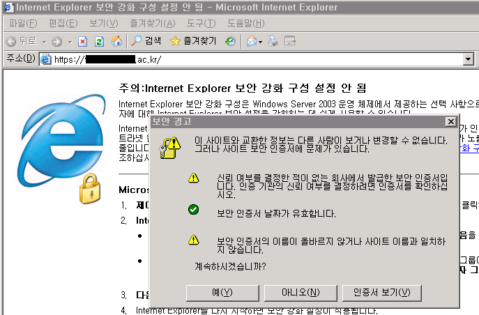Image resolution: width=479 pixels, height=315 pixels.
Task: Click the Forward arrow icon
Action: click(56, 41)
